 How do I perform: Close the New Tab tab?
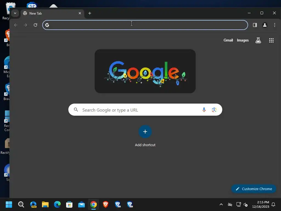tap(80, 13)
